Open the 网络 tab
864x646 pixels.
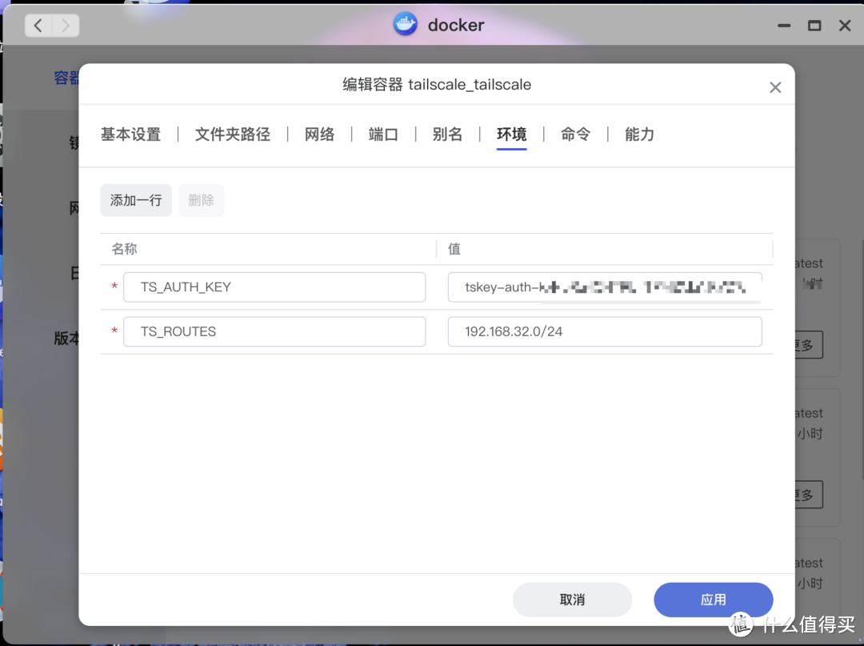tap(319, 134)
